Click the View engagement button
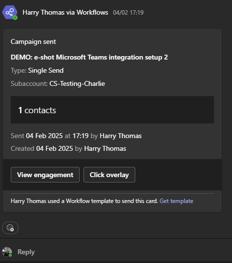The height and width of the screenshot is (263, 232). (x=45, y=175)
